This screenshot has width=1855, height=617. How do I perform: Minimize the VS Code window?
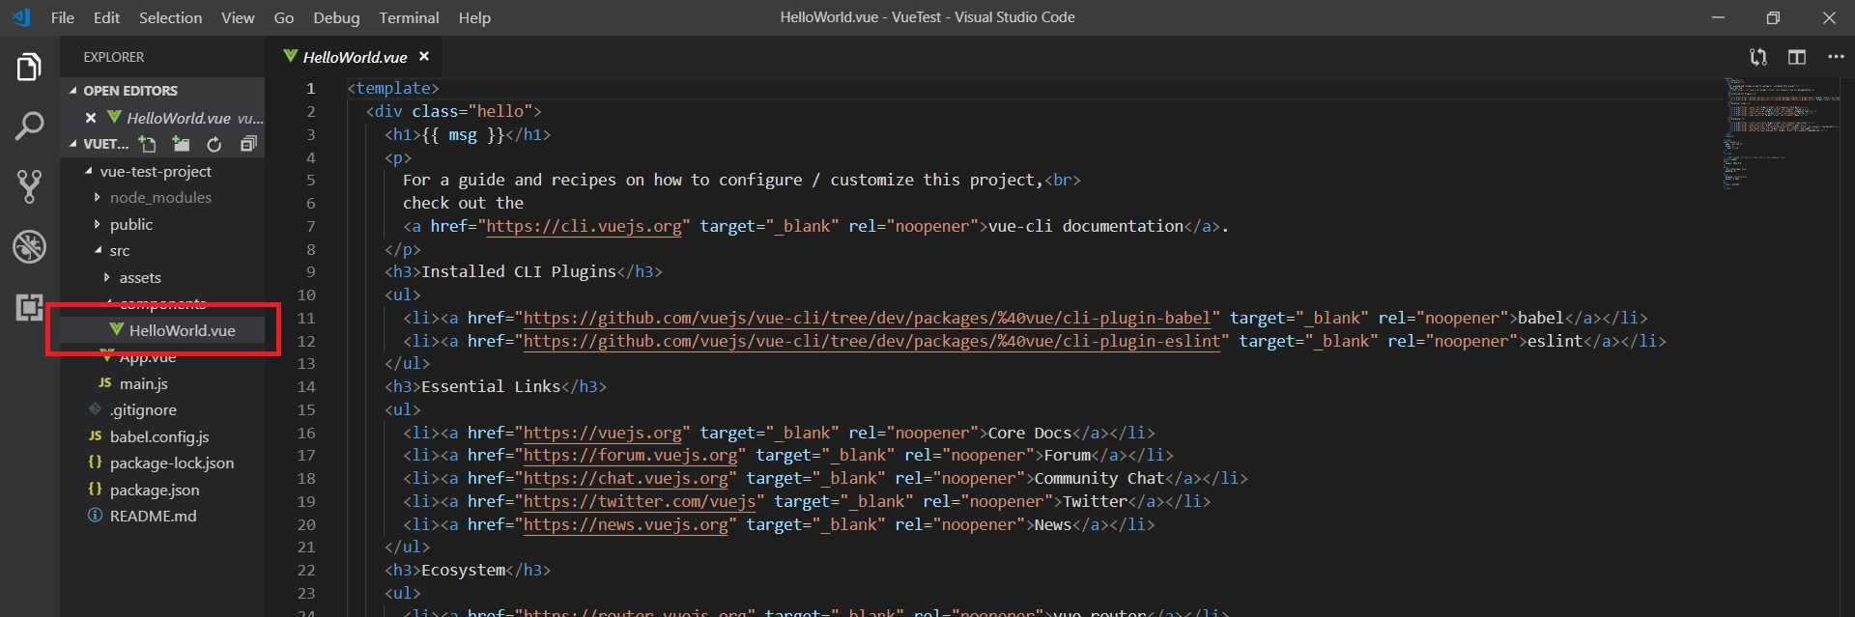(x=1718, y=17)
